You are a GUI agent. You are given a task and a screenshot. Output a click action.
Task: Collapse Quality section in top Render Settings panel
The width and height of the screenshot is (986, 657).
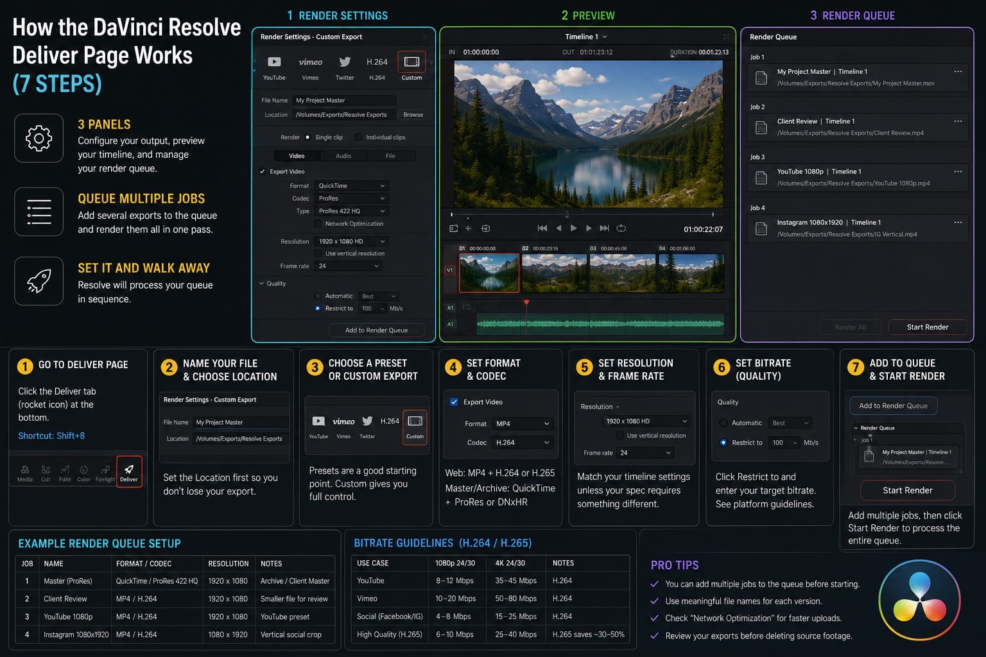click(x=262, y=284)
